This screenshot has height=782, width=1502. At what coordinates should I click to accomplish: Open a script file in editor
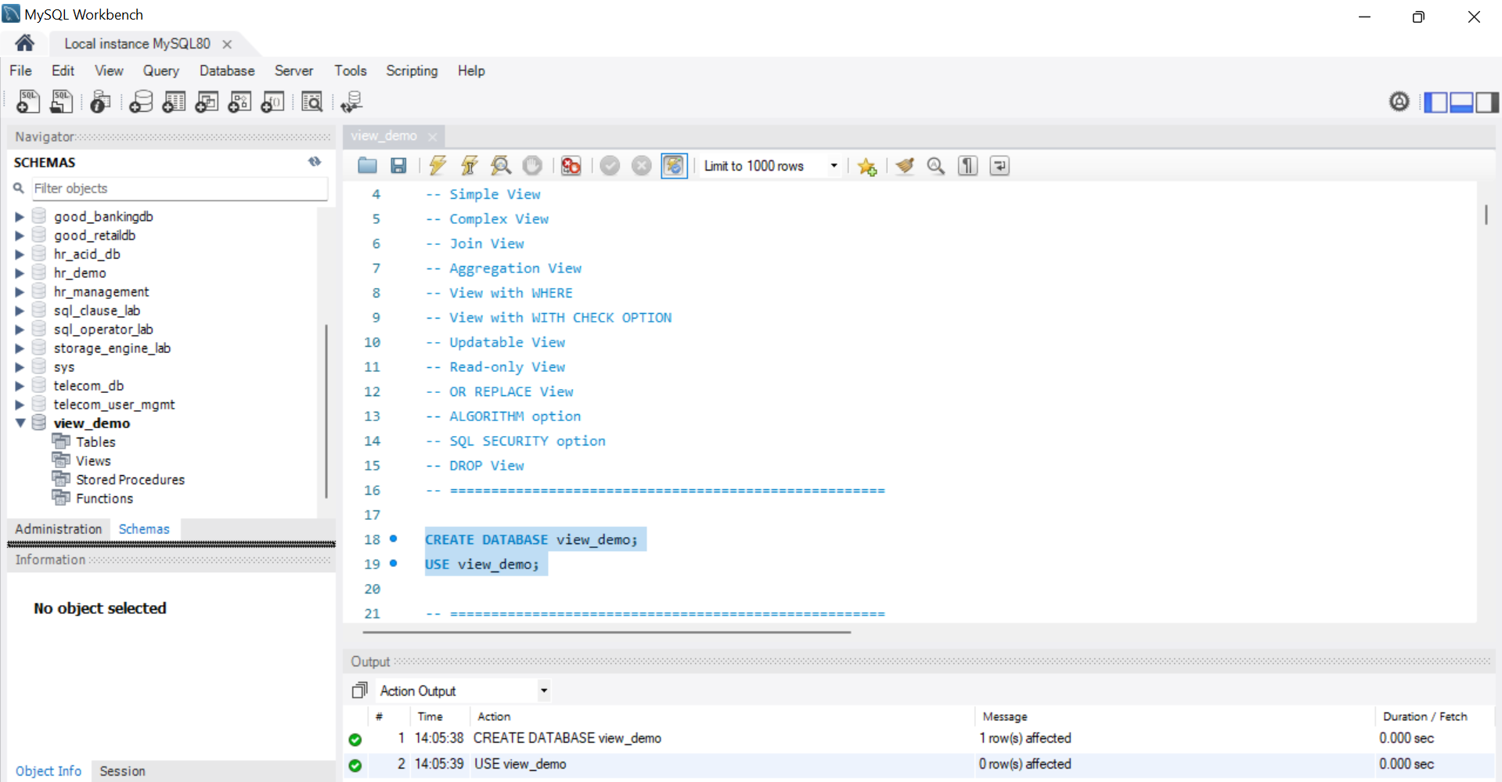point(367,166)
